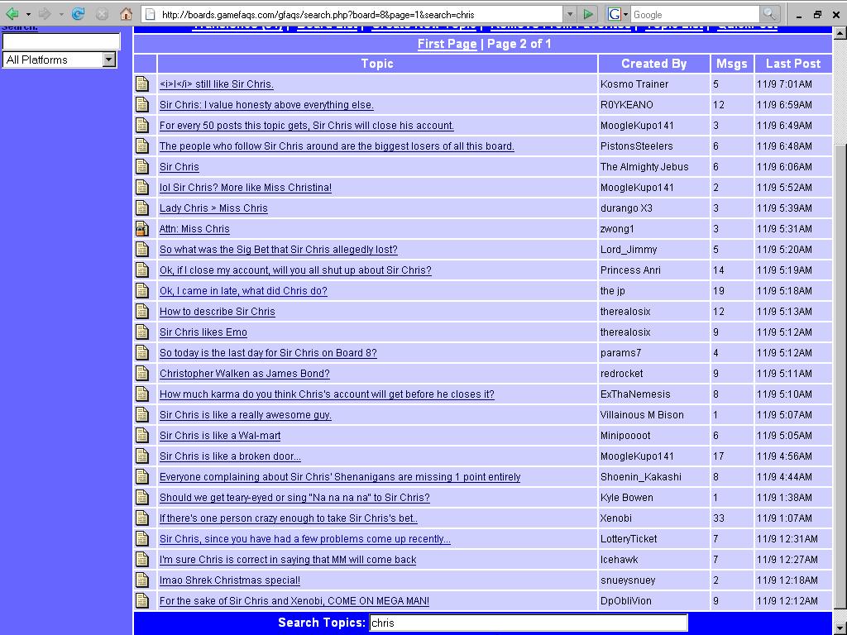Viewport: 847px width, 635px height.
Task: Open the 'Sir Chris is like a Wal-mart' topic
Action: click(x=219, y=436)
